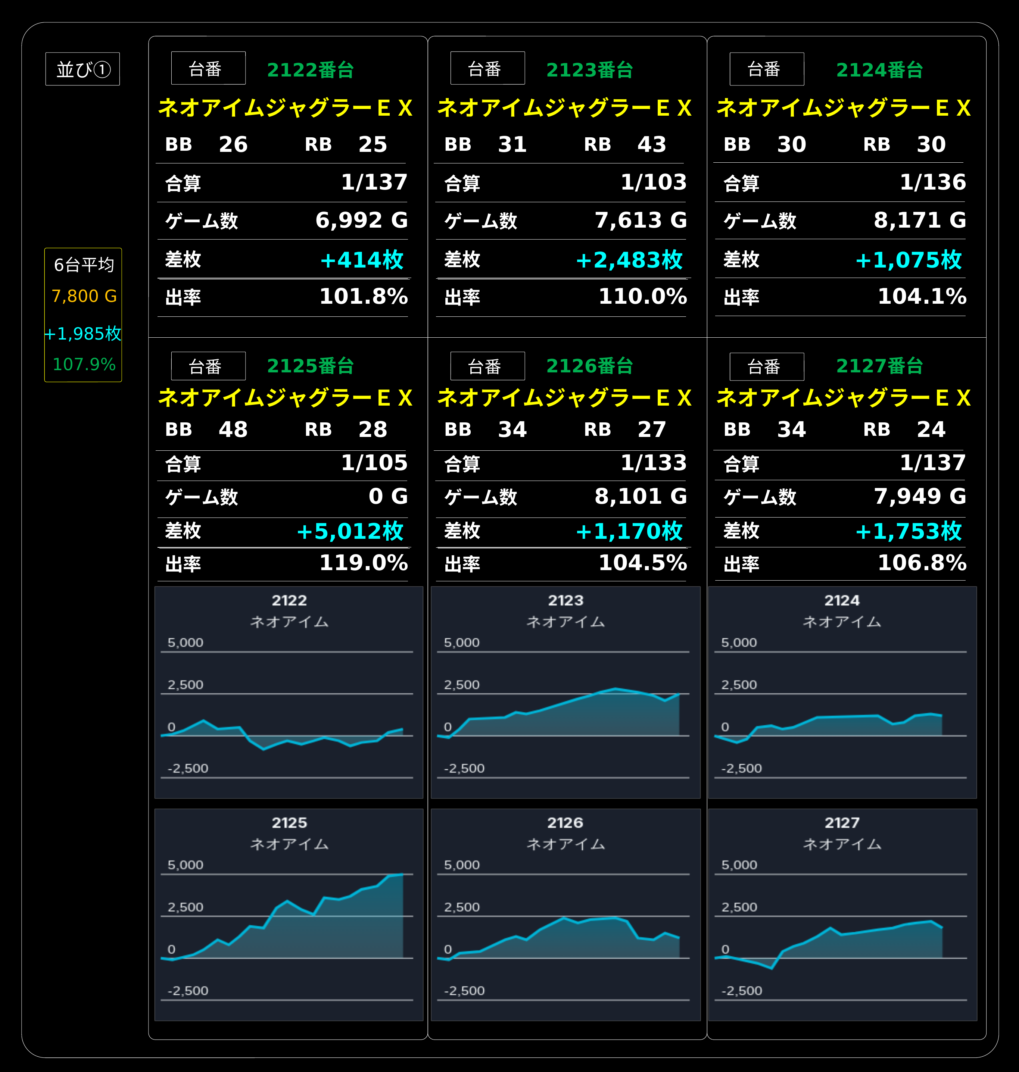Screen dimensions: 1019x1072
Task: Click the 台番 box beside 2124番台
Action: coord(766,69)
